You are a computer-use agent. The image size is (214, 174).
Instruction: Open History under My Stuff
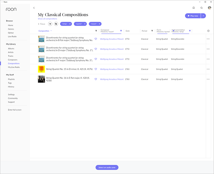tap(11, 87)
